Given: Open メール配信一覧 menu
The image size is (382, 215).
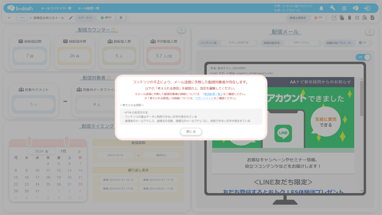Looking at the screenshot, I should point(88,8).
